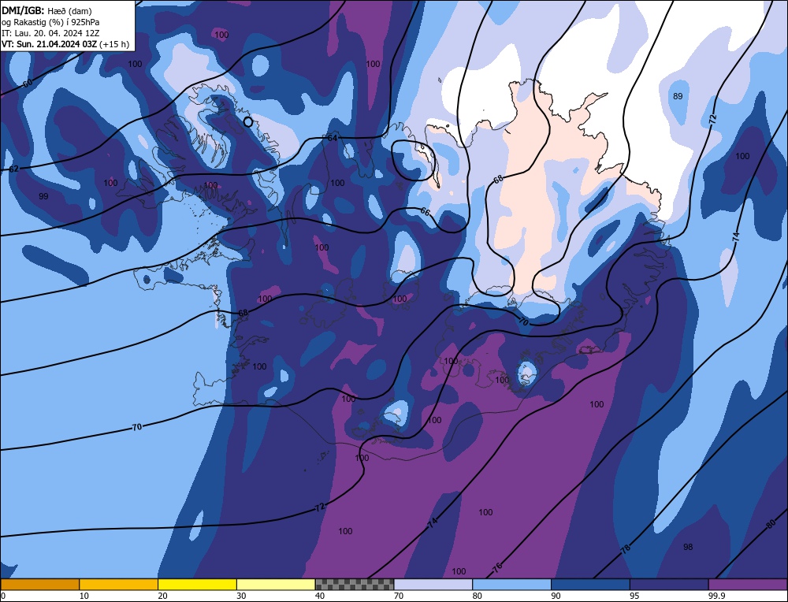This screenshot has width=788, height=602.
Task: Click the '99' humidity value label
Action: click(x=43, y=196)
